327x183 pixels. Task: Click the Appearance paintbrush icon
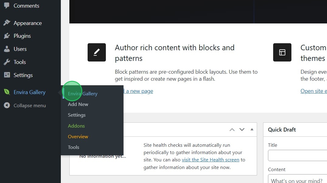point(7,23)
